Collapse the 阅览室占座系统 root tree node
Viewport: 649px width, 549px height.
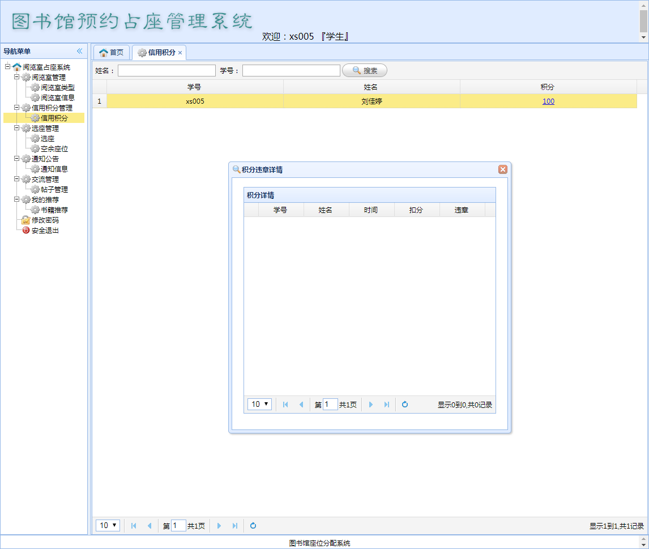[7, 66]
